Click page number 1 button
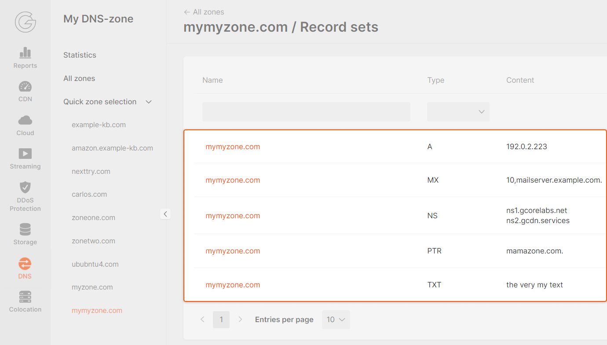The image size is (607, 345). coord(221,319)
